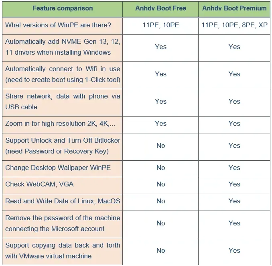Click "Change Desktop Wallpaper WinPE" feature
The width and height of the screenshot is (272, 266).
[58, 168]
